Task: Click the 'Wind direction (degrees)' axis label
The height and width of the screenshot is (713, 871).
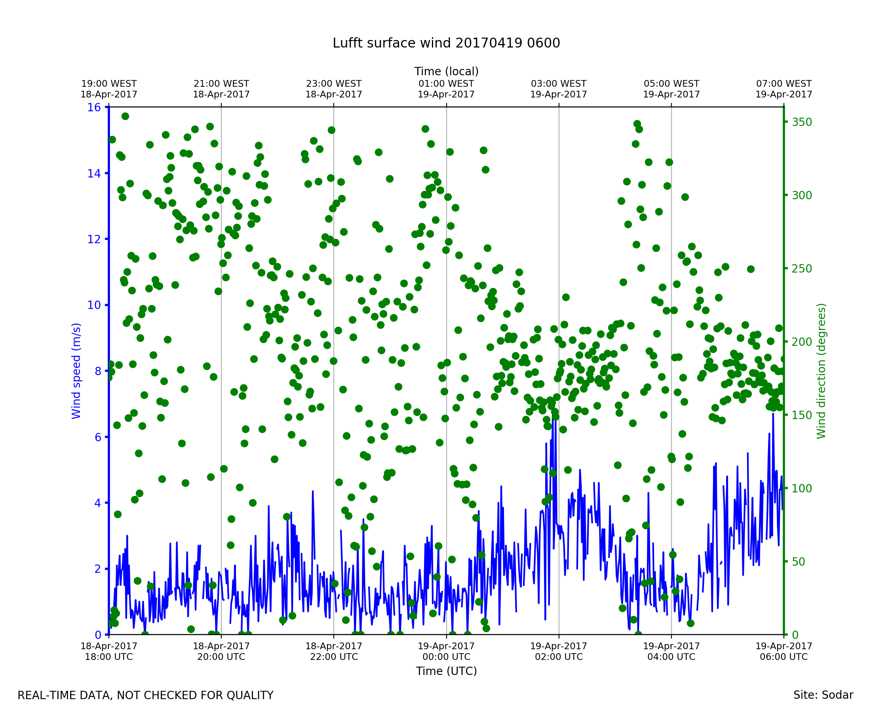Action: [822, 371]
